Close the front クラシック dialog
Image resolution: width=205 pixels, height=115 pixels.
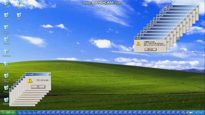[49, 74]
